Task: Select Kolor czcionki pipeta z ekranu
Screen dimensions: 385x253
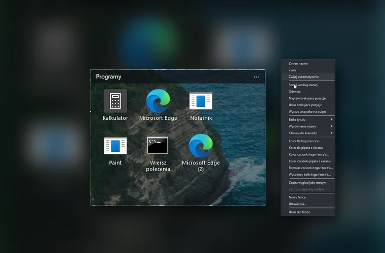Action: 308,161
